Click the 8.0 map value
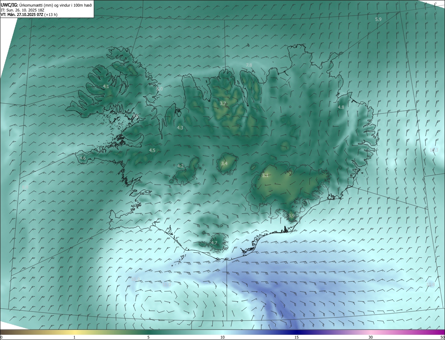 pos(160,89)
